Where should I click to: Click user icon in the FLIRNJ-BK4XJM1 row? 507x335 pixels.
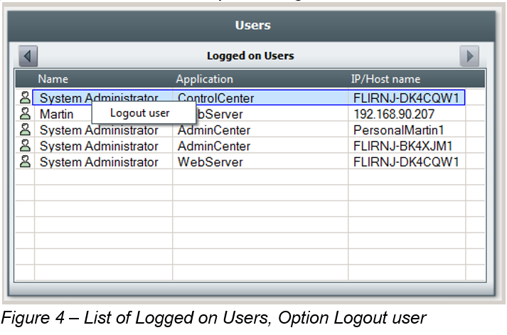pyautogui.click(x=25, y=146)
